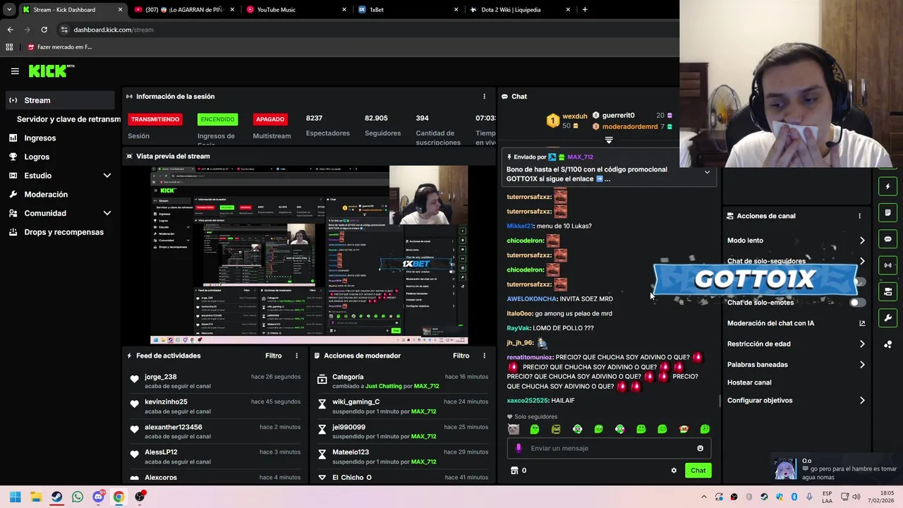Click username jorge_238 in activity feed
The height and width of the screenshot is (508, 903).
pos(161,377)
